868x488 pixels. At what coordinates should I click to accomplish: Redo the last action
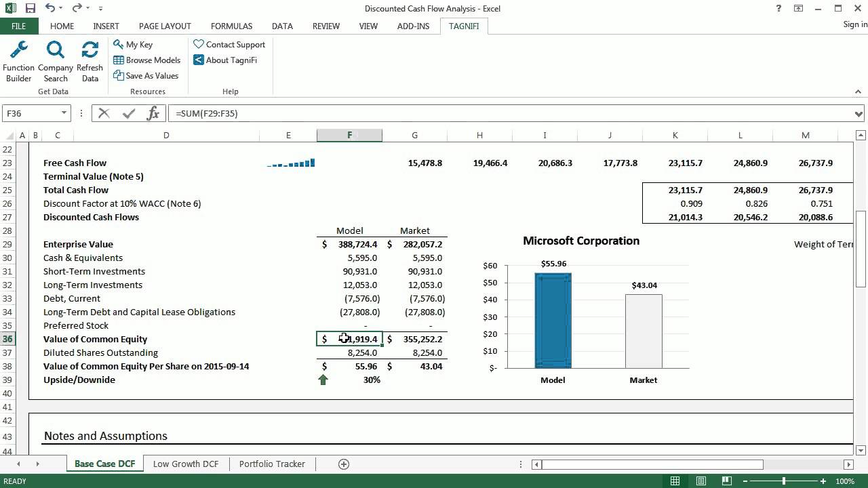pyautogui.click(x=77, y=8)
